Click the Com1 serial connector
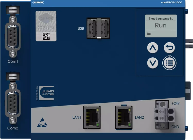The width and height of the screenshot is (193, 140). (13, 36)
